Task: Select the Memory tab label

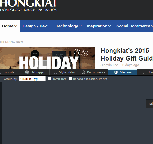Action: tap(126, 72)
